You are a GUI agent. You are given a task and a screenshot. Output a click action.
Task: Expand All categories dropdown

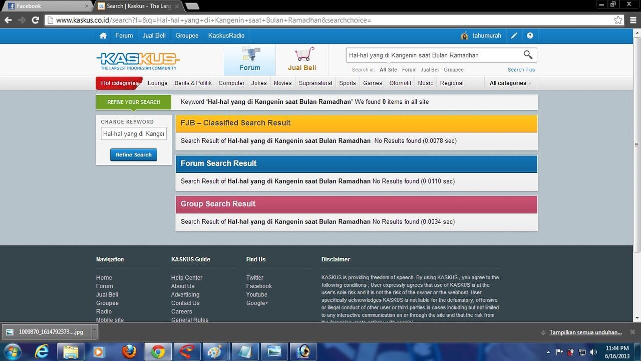[x=510, y=83]
